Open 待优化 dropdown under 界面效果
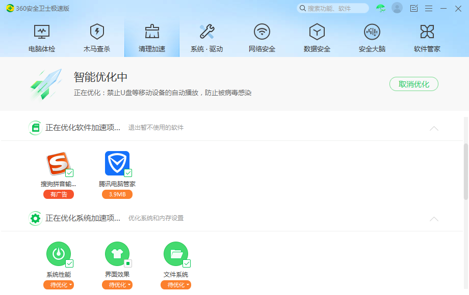The height and width of the screenshot is (295, 469). [x=117, y=285]
